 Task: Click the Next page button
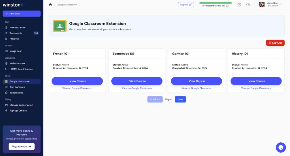(x=180, y=99)
